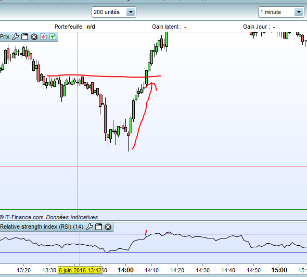Click the Portefeuille: n/d label
The width and height of the screenshot is (307, 277).
point(75,27)
